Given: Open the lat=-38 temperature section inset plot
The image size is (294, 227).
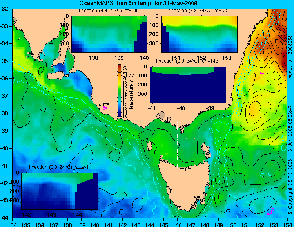Looking at the screenshot, I should click(x=109, y=34).
